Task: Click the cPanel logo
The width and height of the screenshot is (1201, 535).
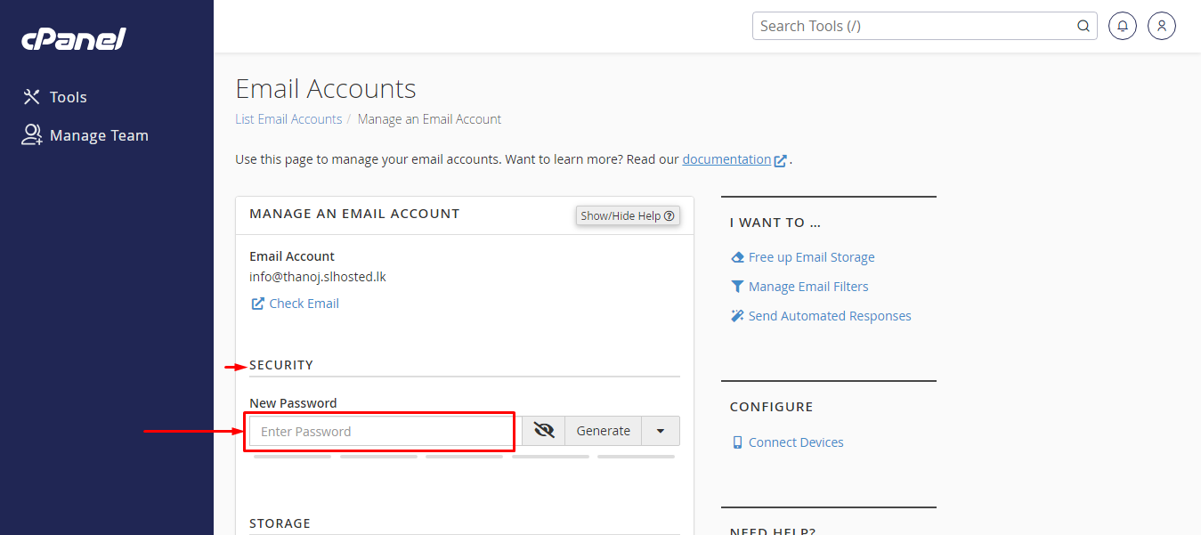Action: (74, 38)
